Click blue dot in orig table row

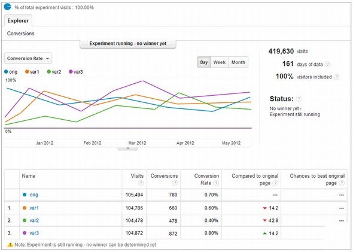pyautogui.click(x=25, y=195)
